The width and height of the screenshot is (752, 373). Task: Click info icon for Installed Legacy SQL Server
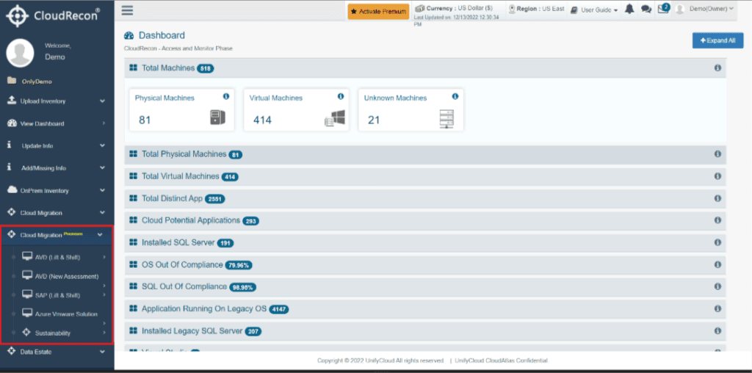[x=717, y=331]
